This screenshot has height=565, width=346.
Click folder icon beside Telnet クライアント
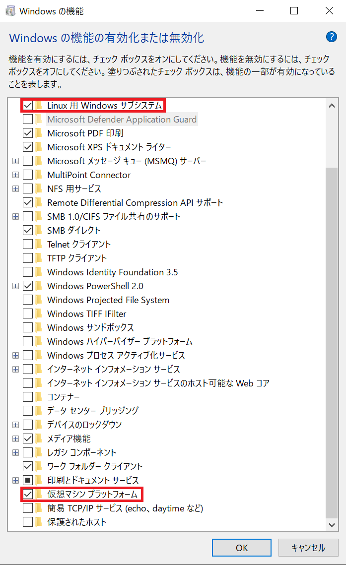(x=39, y=245)
